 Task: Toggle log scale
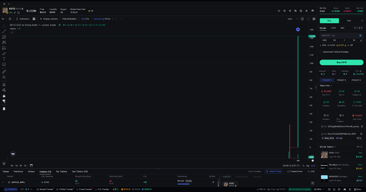point(308,166)
